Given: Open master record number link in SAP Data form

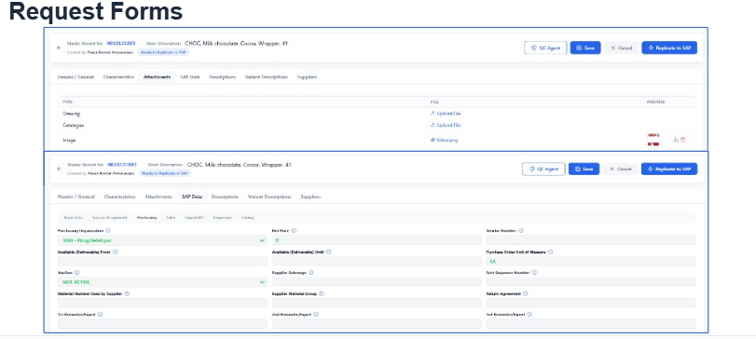Looking at the screenshot, I should coord(122,165).
